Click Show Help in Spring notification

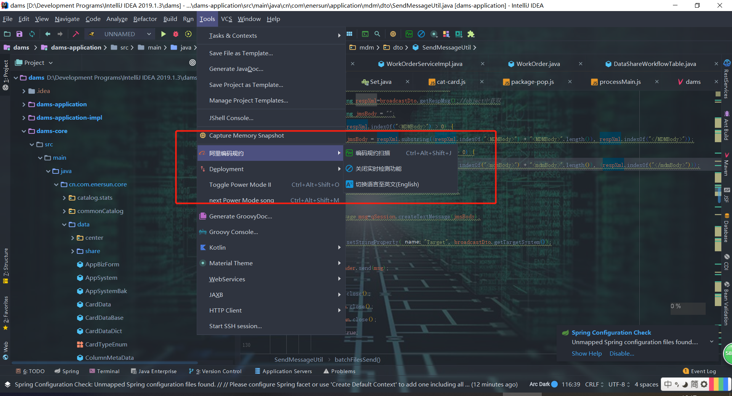tap(586, 353)
